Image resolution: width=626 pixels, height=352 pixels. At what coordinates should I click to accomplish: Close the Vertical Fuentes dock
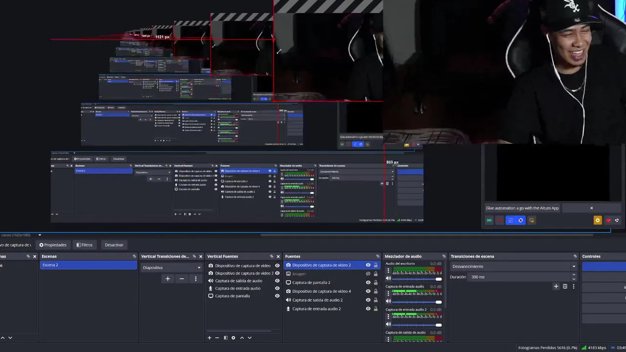(x=278, y=256)
